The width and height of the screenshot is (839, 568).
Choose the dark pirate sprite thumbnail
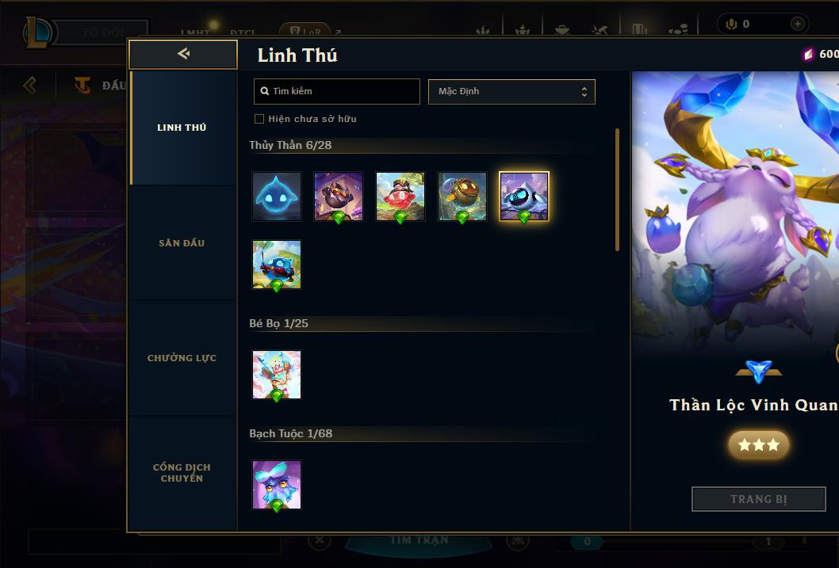[x=338, y=196]
